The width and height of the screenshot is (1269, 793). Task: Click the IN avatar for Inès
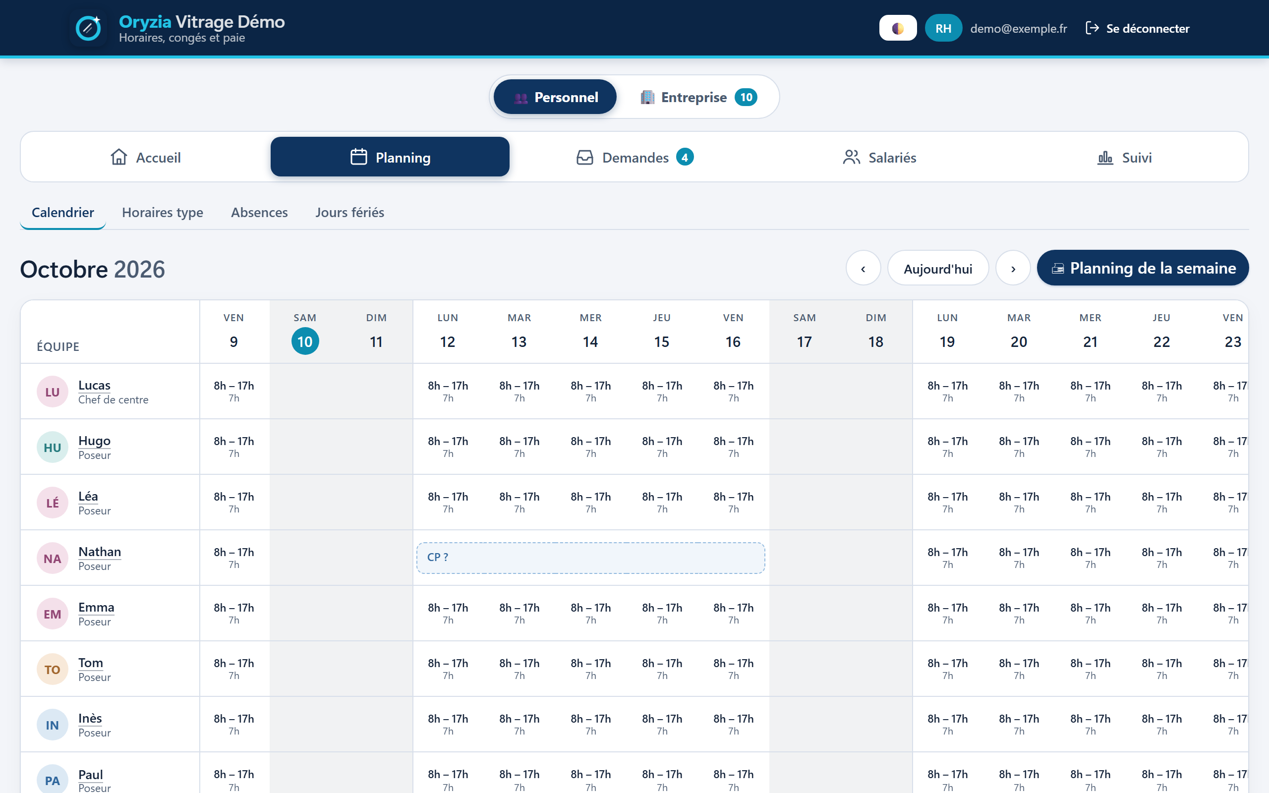point(53,725)
